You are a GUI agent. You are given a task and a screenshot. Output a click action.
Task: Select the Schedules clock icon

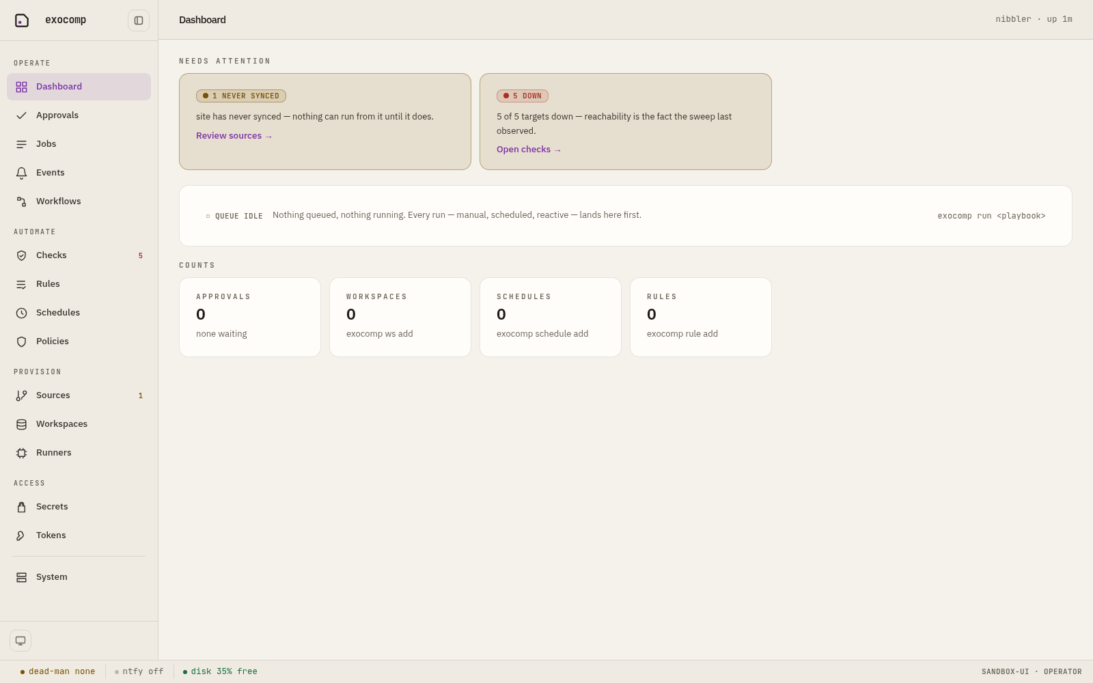(x=22, y=313)
